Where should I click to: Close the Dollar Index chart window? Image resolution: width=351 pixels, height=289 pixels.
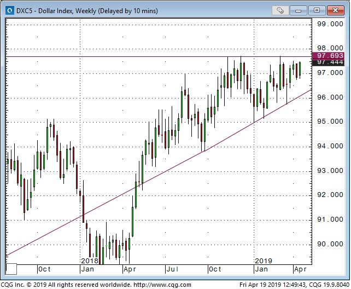[335, 10]
